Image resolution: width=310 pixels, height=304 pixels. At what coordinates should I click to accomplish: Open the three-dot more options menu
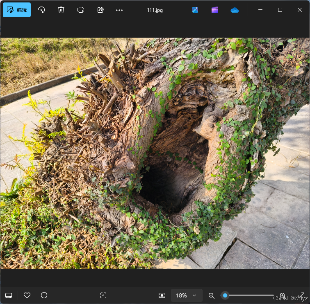[x=119, y=10]
